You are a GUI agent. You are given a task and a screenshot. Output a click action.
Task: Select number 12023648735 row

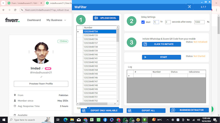click(99, 35)
